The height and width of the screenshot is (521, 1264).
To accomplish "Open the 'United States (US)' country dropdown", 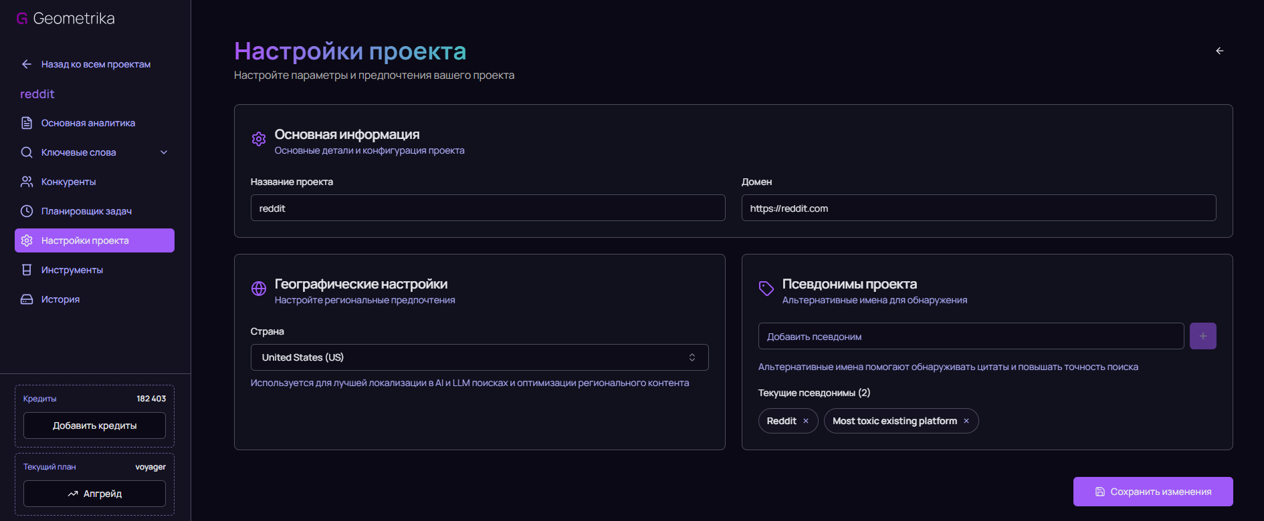I will pos(480,357).
